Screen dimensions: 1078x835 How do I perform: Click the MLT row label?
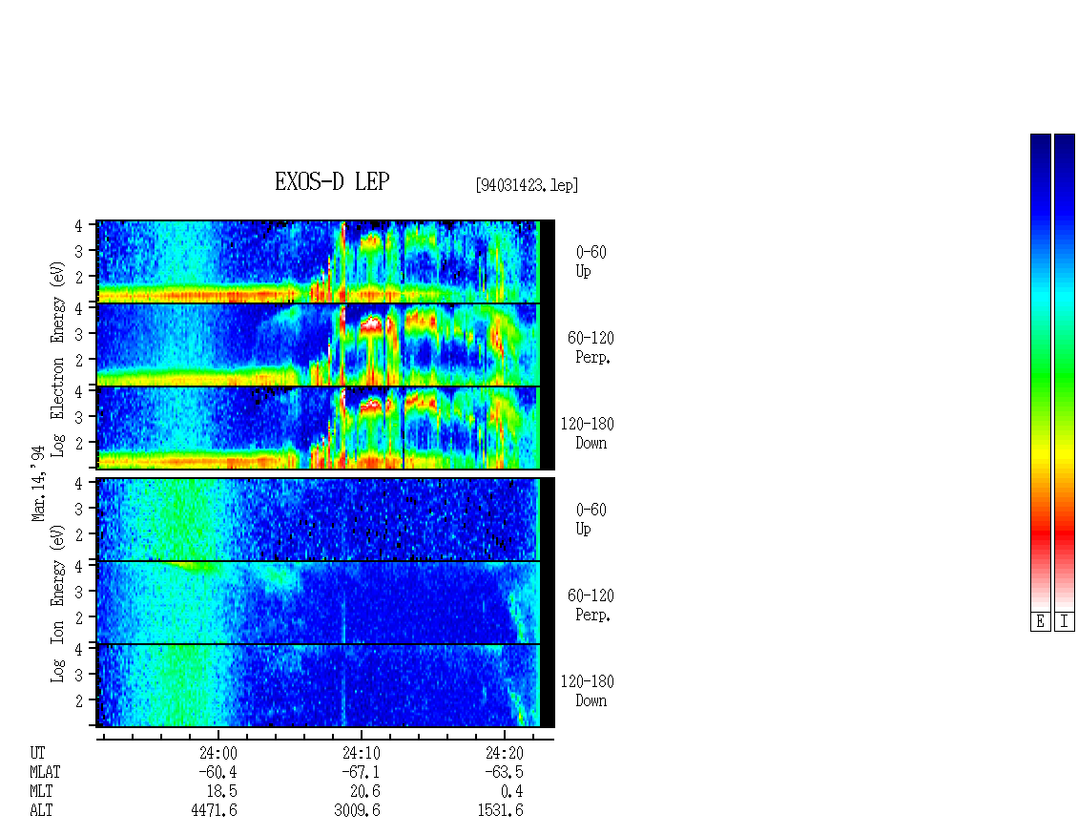coord(41,792)
